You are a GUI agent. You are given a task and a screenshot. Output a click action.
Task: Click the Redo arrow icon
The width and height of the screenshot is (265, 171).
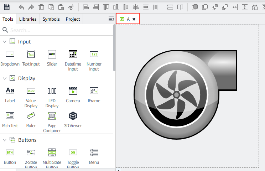(x=31, y=7)
